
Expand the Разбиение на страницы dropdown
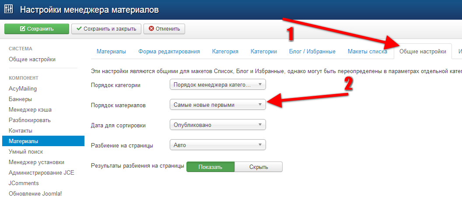pos(217,145)
